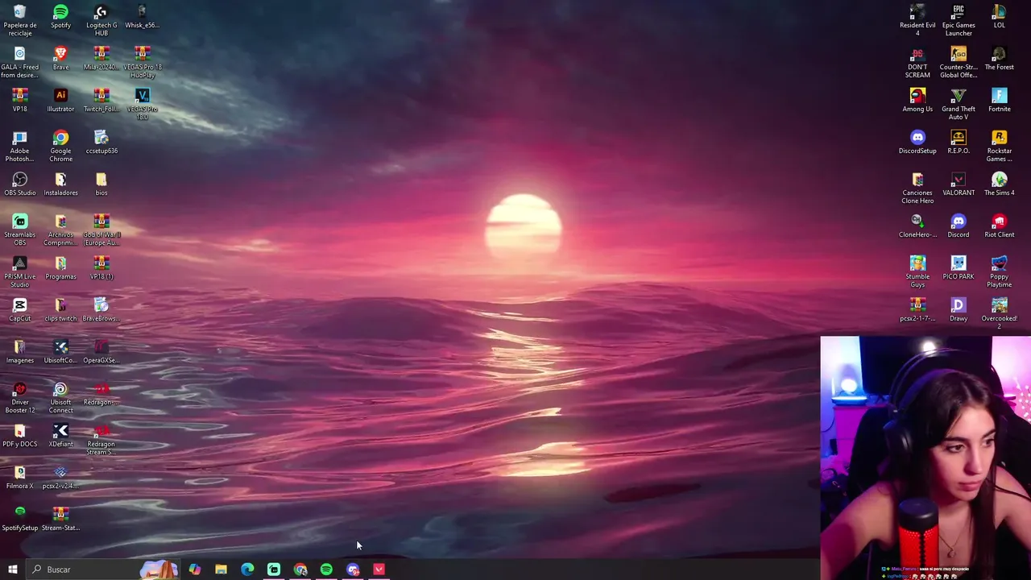Launch the Spotify desktop shortcut

[x=60, y=16]
